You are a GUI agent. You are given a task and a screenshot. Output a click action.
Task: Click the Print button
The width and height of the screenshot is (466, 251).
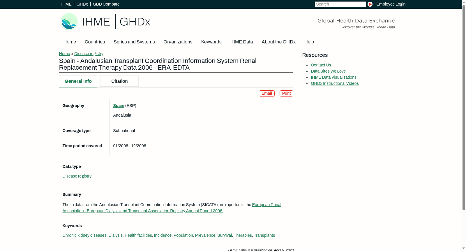286,93
